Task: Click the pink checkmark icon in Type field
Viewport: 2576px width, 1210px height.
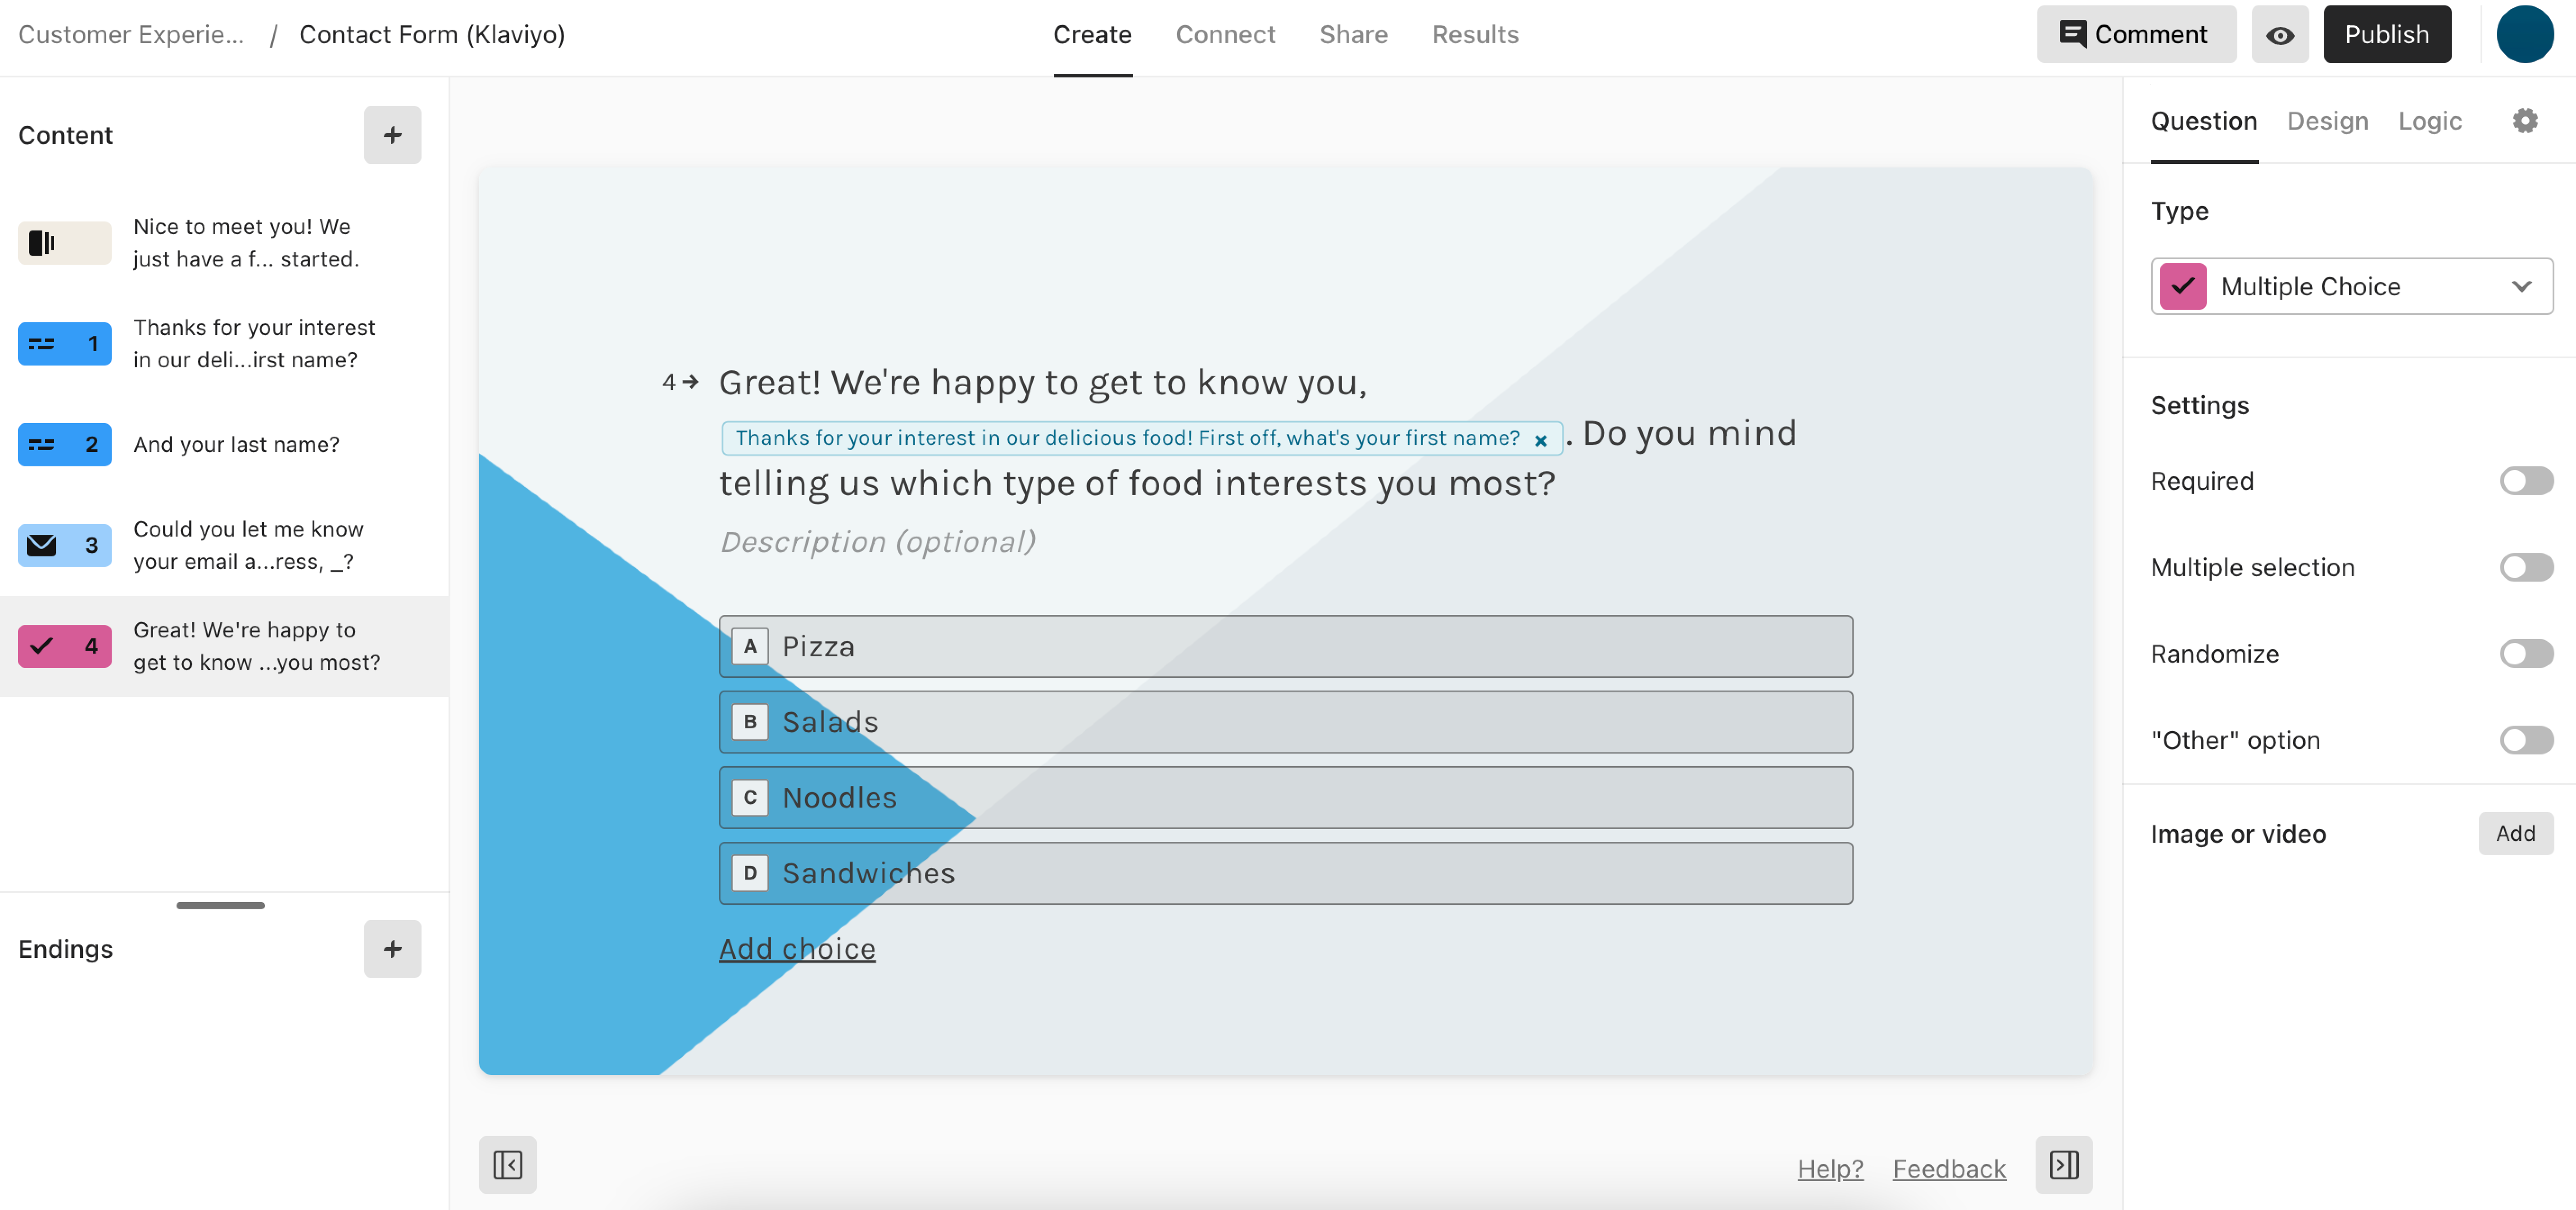Action: click(x=2183, y=287)
